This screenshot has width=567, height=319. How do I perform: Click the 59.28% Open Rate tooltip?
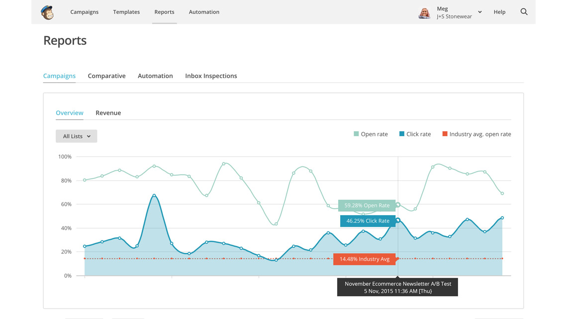pyautogui.click(x=367, y=206)
